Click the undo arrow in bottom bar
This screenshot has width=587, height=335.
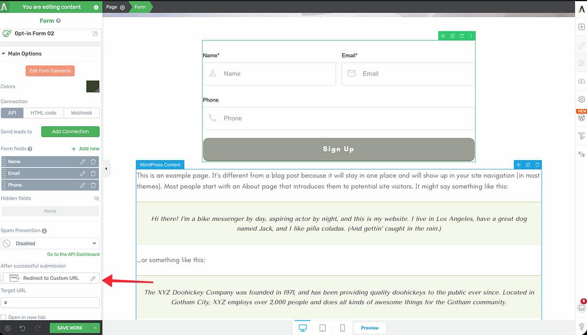point(22,328)
